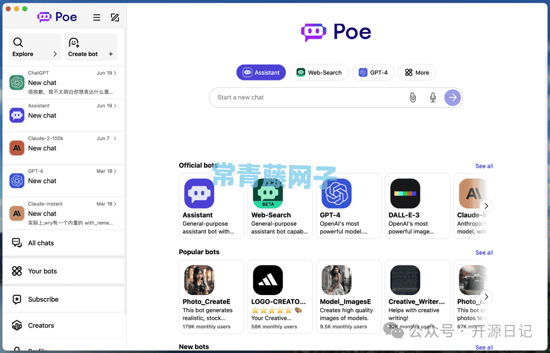The image size is (550, 353).
Task: Select the Assistant bot pill tab
Action: point(261,73)
